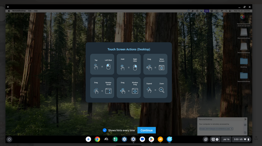This screenshot has width=262, height=146.
Task: Click the Expand equals Zoom hint card
Action: pos(155,87)
